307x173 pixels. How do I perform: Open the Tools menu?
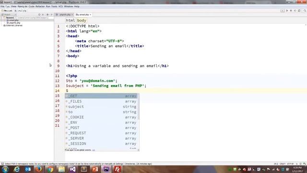54,6
